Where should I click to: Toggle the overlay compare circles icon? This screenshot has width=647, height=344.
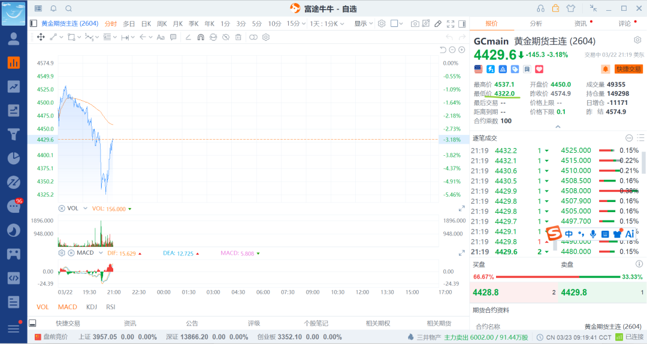click(253, 37)
